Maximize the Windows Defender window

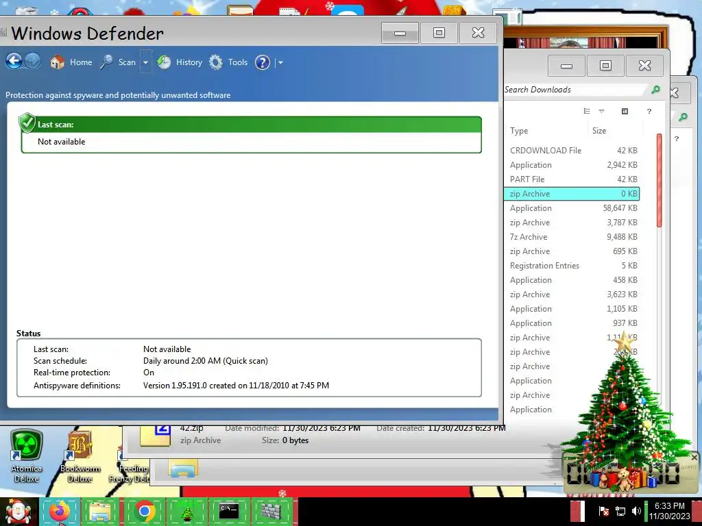pos(439,33)
